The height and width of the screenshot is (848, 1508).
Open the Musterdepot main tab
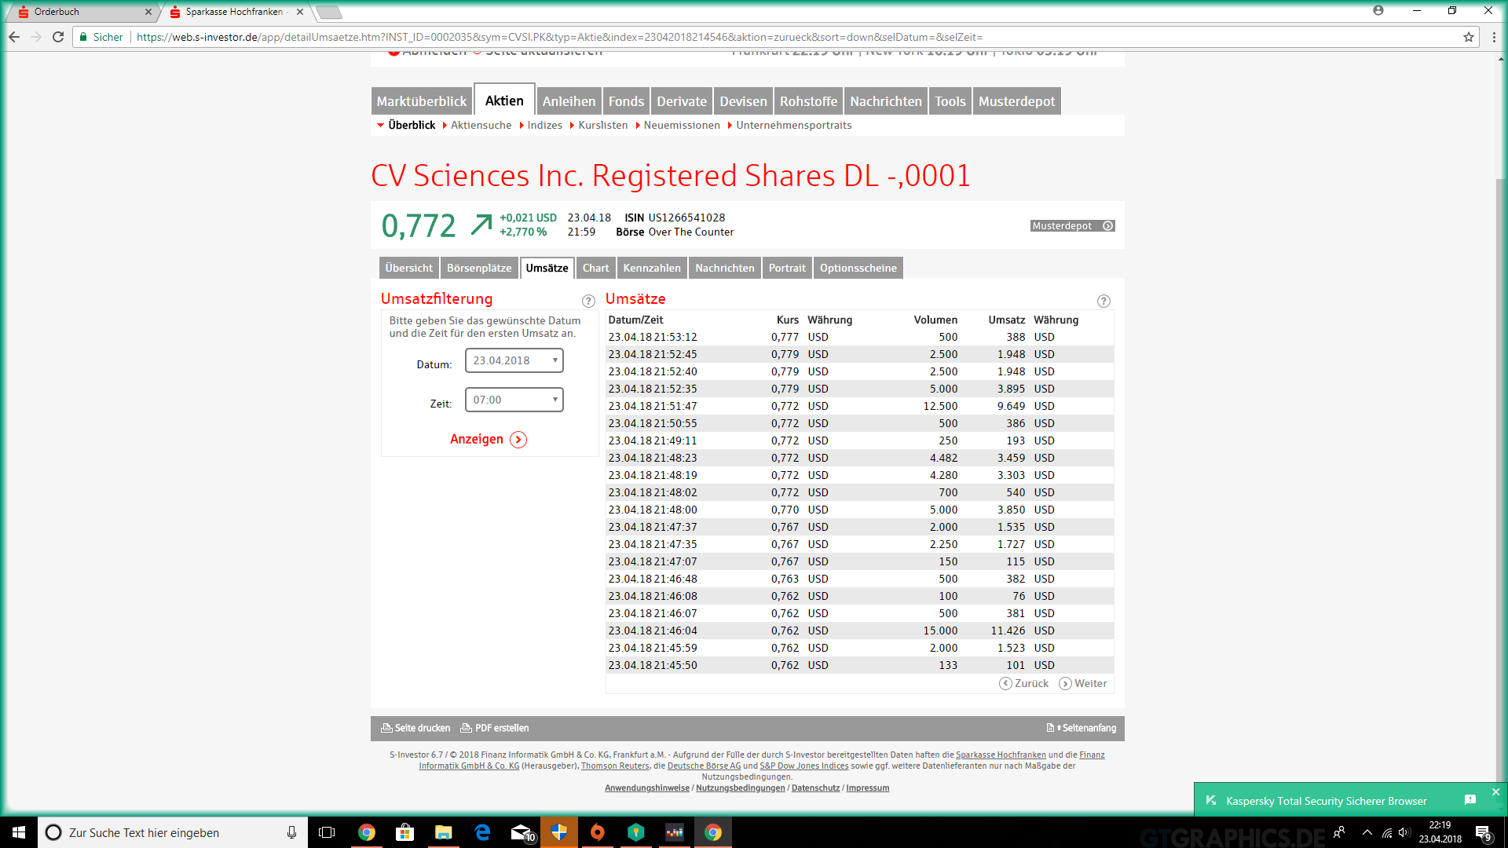[1017, 101]
